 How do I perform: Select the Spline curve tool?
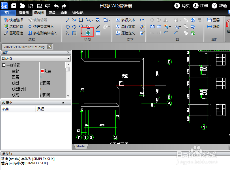(x=67, y=33)
